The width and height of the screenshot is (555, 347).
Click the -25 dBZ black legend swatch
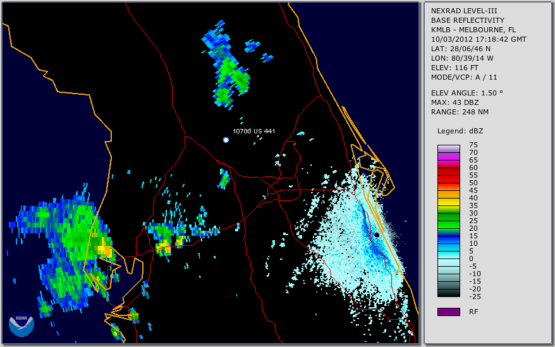[448, 293]
